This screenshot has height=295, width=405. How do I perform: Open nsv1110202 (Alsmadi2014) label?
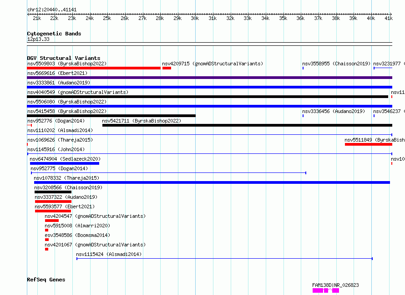pyautogui.click(x=60, y=130)
